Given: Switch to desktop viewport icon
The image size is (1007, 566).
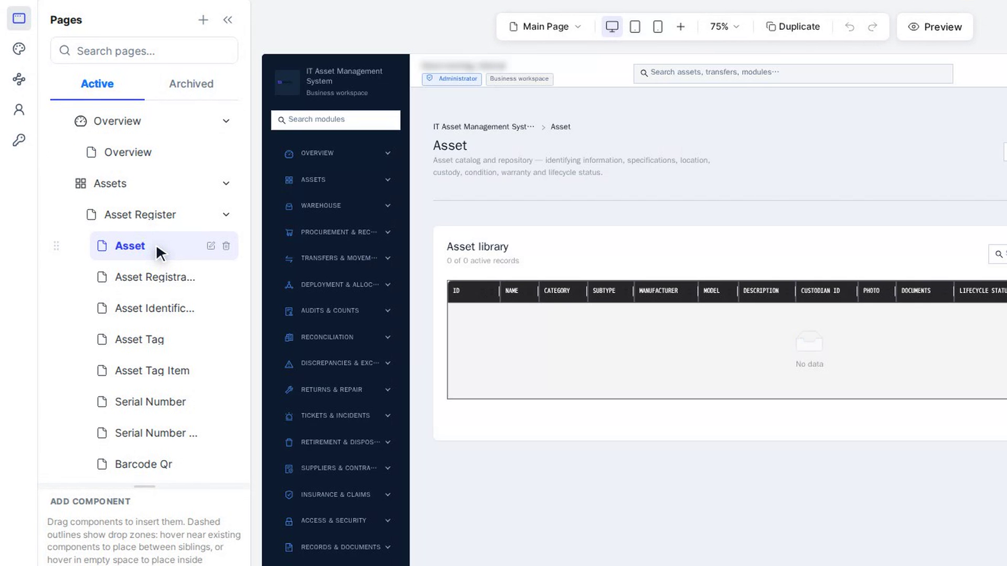Looking at the screenshot, I should (612, 27).
